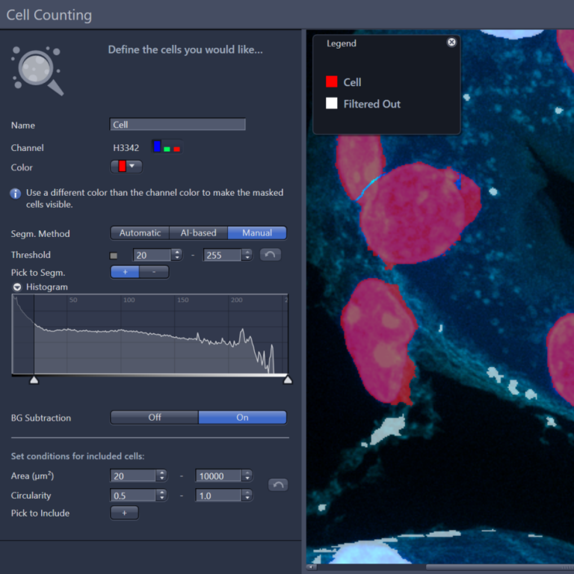The height and width of the screenshot is (574, 574).
Task: Open the Color dropdown
Action: (126, 167)
